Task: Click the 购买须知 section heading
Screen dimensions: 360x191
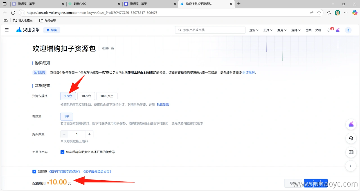Action: click(42, 63)
